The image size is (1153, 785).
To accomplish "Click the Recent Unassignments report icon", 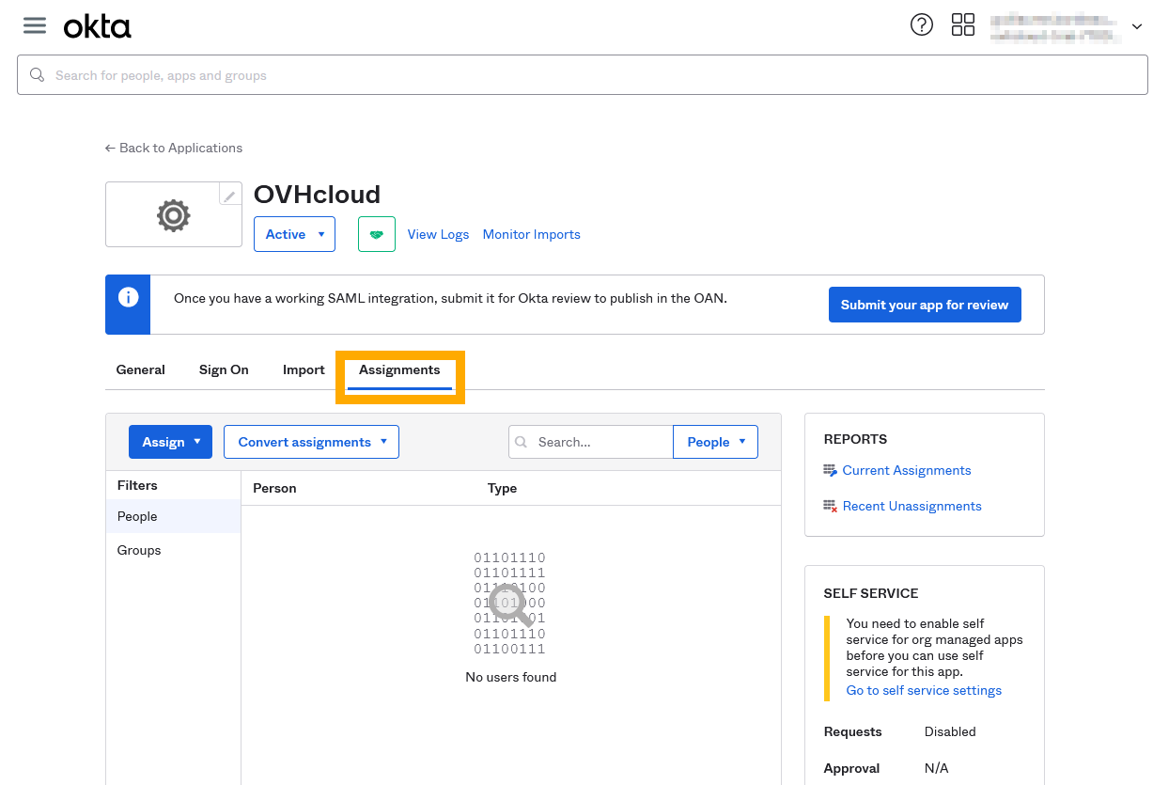I will click(x=830, y=507).
